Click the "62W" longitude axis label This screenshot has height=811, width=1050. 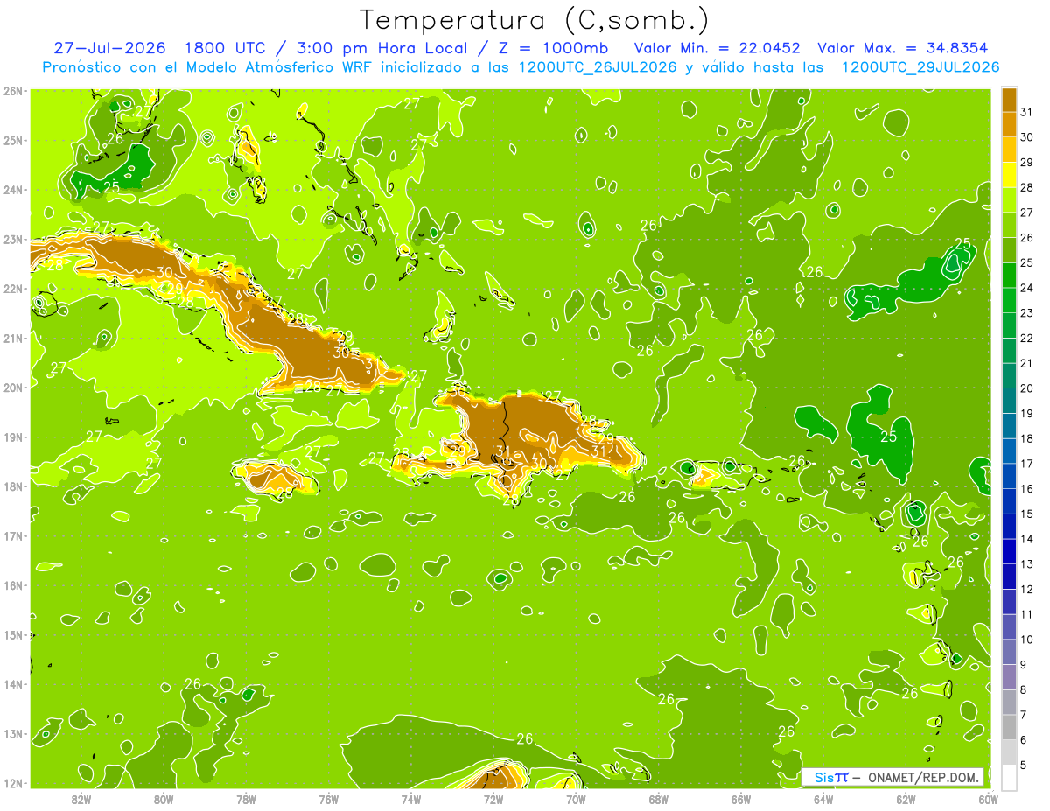point(906,799)
